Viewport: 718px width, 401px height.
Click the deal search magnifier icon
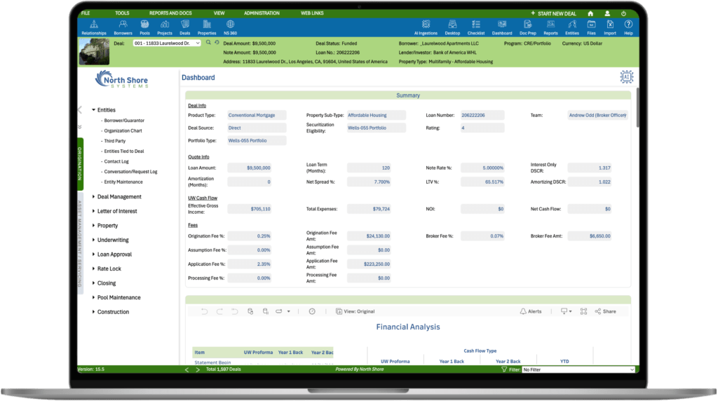tap(208, 43)
